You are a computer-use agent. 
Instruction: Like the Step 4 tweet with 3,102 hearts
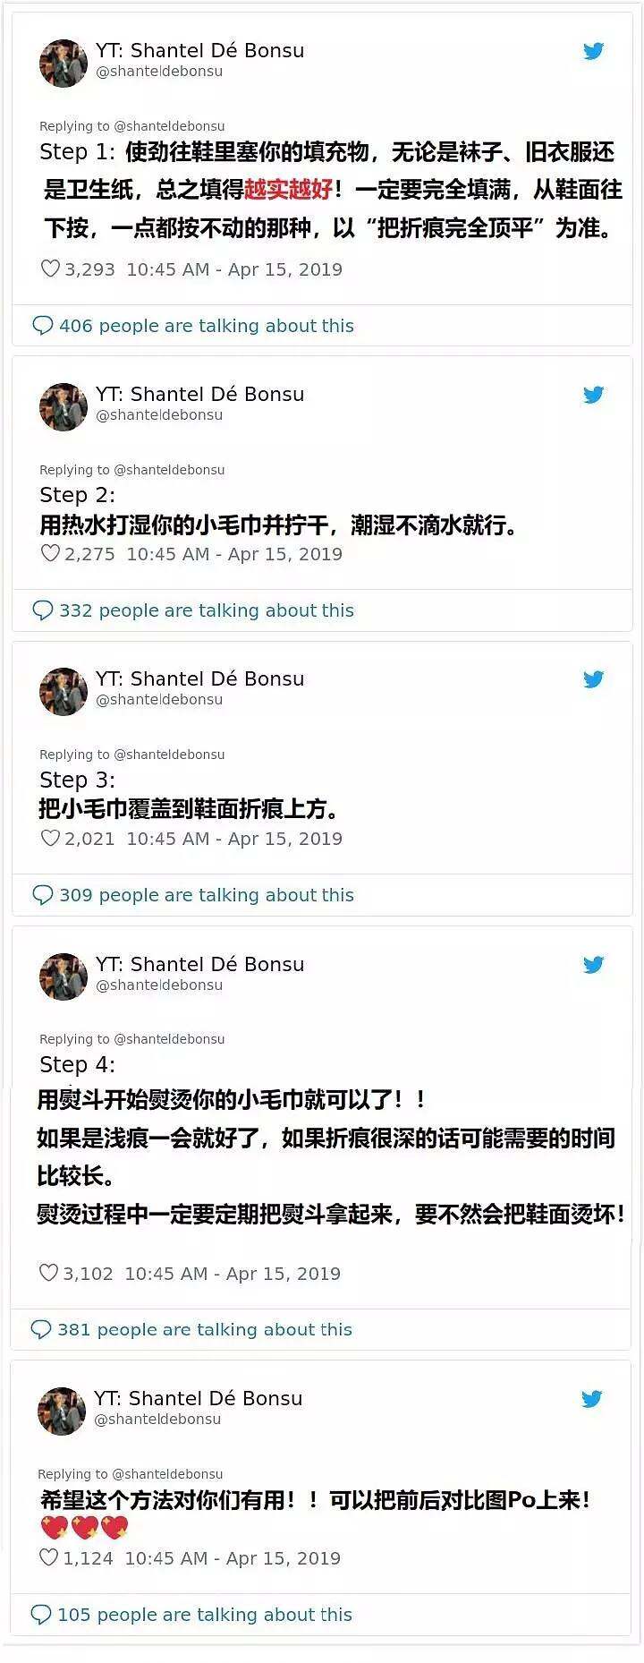point(48,1273)
